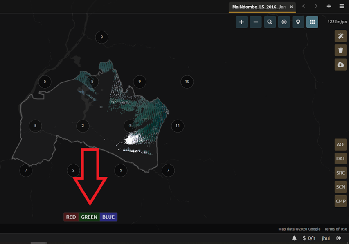Switch to the MaiNdombe_LS_2016_Jan tab

pos(259,7)
